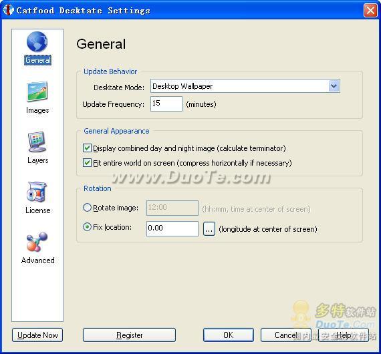The image size is (381, 354).
Task: Confirm settings with the OK button
Action: click(x=229, y=335)
